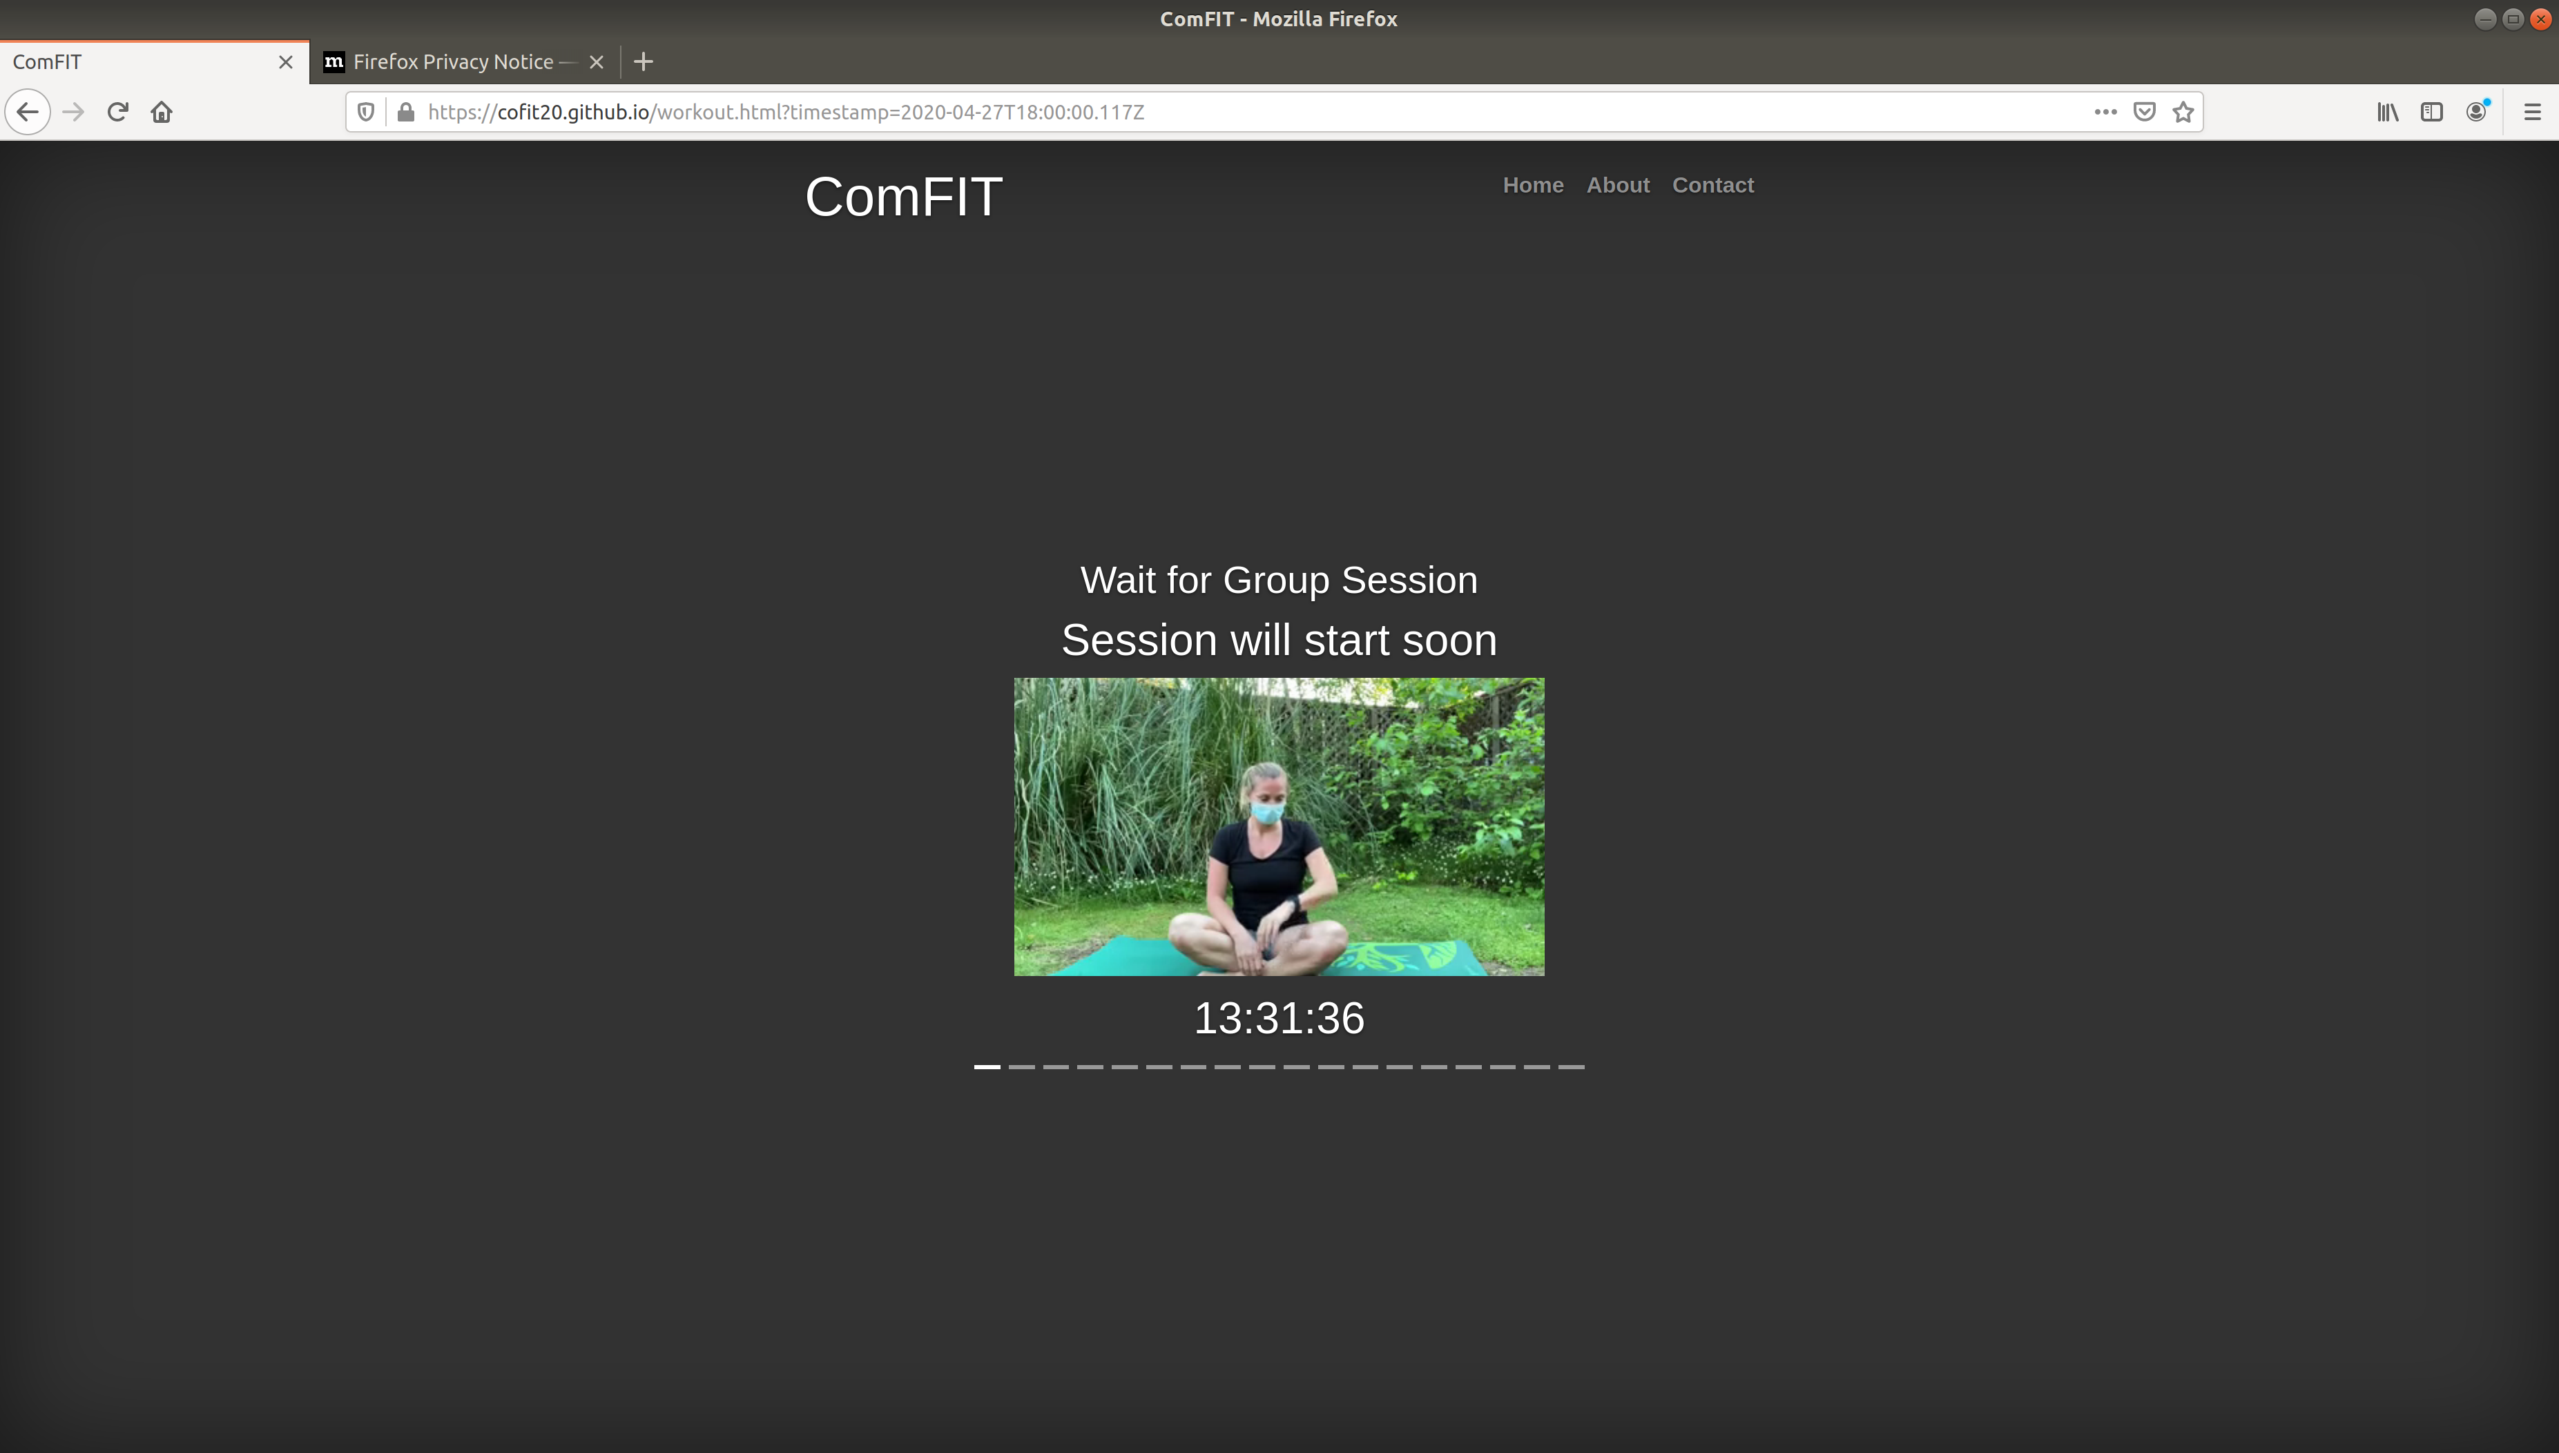Save page to Pocket icon
Screen dimensions: 2559x1453
pos(2144,112)
